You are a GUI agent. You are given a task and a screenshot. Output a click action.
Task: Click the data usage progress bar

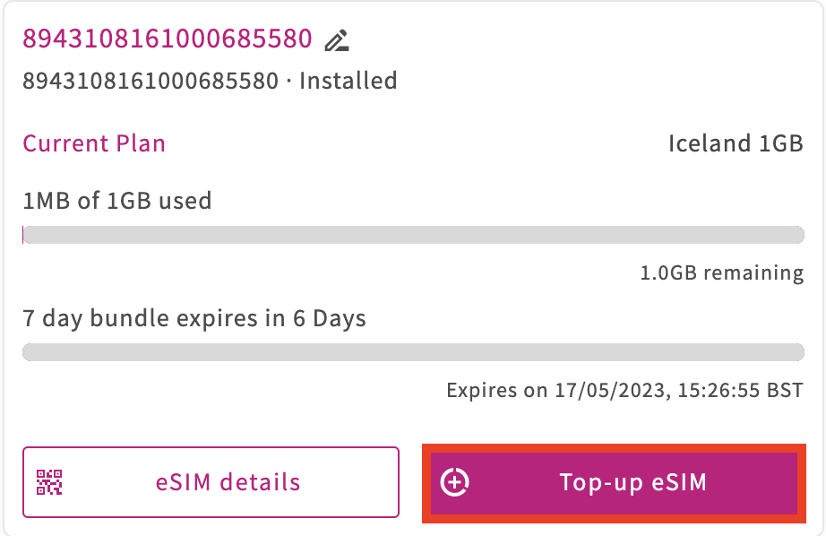coord(414,235)
